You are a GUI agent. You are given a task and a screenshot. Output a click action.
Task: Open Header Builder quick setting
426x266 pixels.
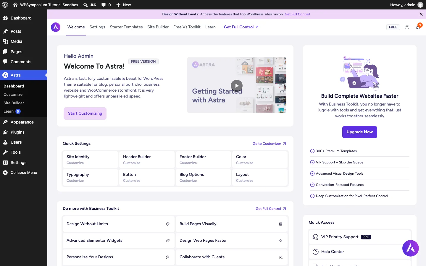pos(147,160)
